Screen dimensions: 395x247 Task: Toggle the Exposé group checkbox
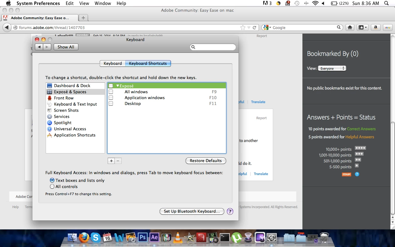(111, 86)
